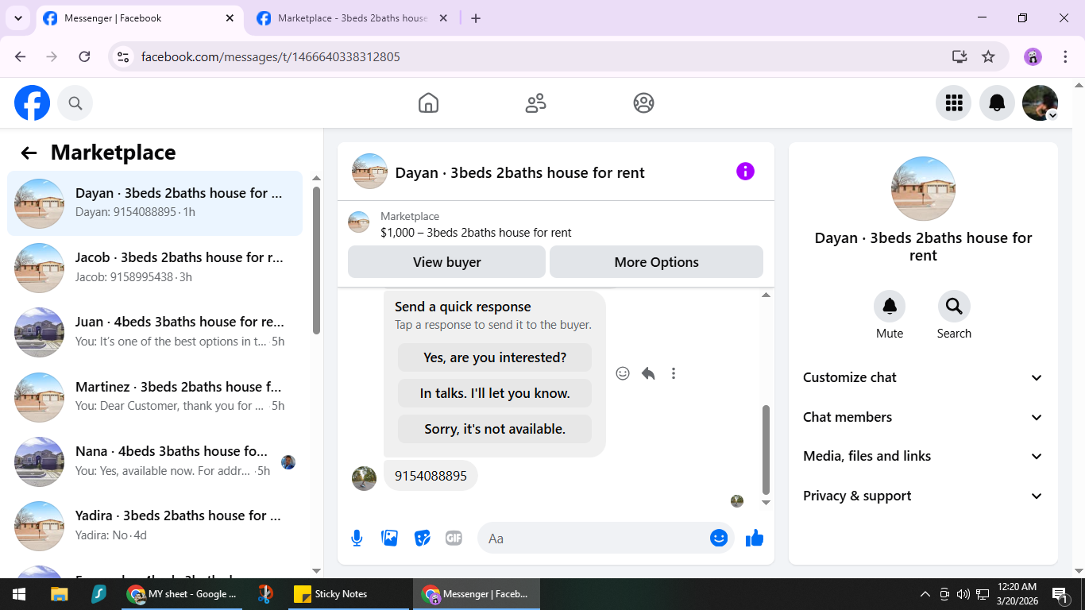The width and height of the screenshot is (1085, 610).
Task: Go back using the Marketplace back arrow
Action: tap(29, 153)
